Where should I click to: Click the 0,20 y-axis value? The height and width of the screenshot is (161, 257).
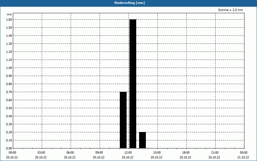9,132
